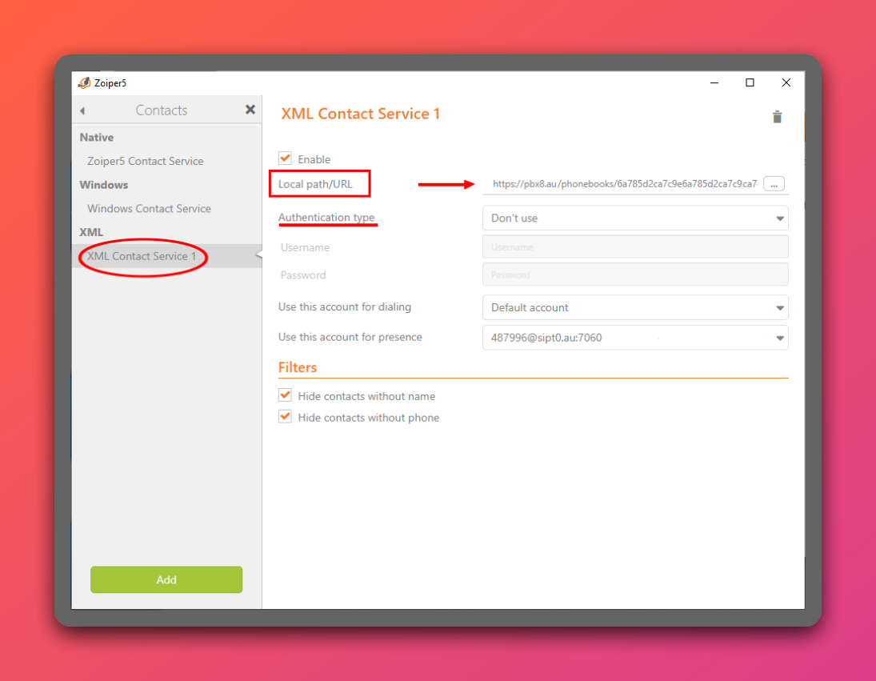876x681 pixels.
Task: Click the Filters heading
Action: point(298,367)
